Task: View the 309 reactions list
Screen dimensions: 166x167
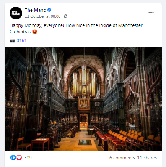Action: click(x=28, y=158)
